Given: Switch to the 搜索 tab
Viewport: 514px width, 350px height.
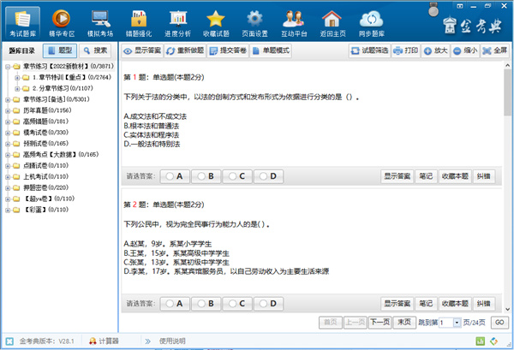Looking at the screenshot, I should 95,50.
